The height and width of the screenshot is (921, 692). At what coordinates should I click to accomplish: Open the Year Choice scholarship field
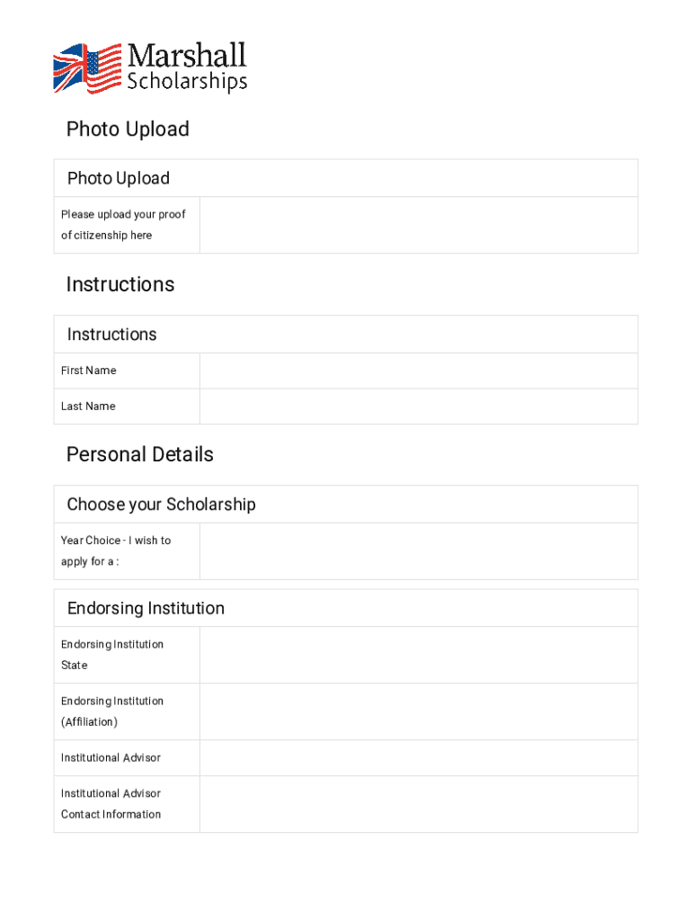[x=418, y=550]
